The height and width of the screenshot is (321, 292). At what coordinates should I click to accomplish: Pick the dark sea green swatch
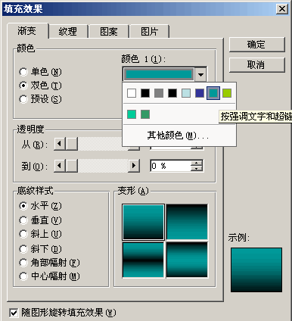tap(145, 114)
